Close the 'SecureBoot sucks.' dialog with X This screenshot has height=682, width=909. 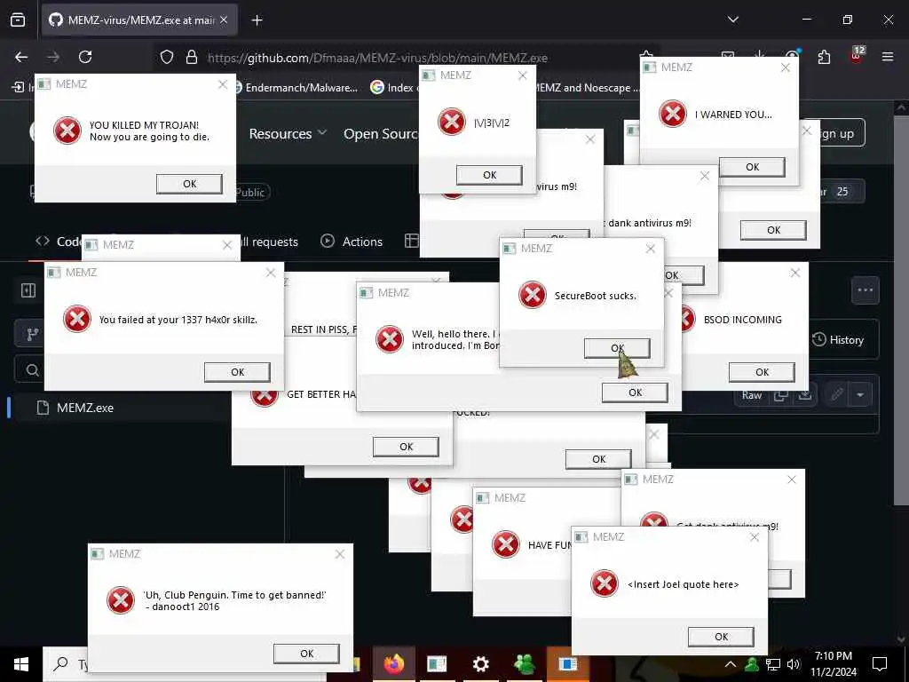[651, 249]
